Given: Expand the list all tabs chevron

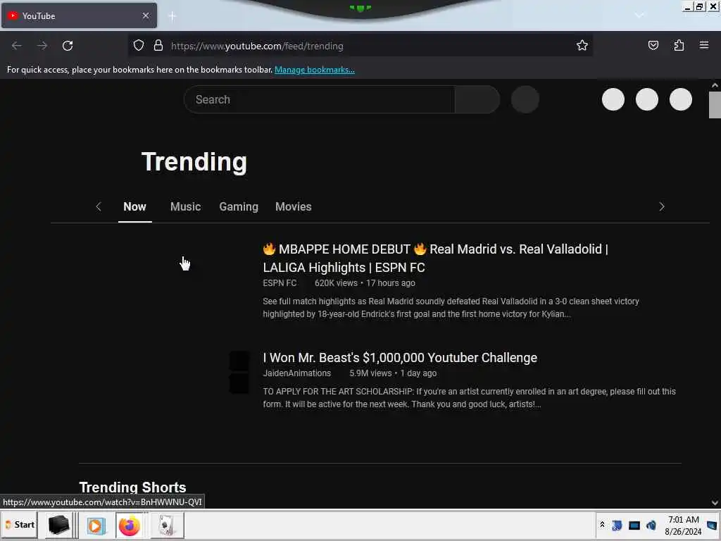Looking at the screenshot, I should (639, 15).
